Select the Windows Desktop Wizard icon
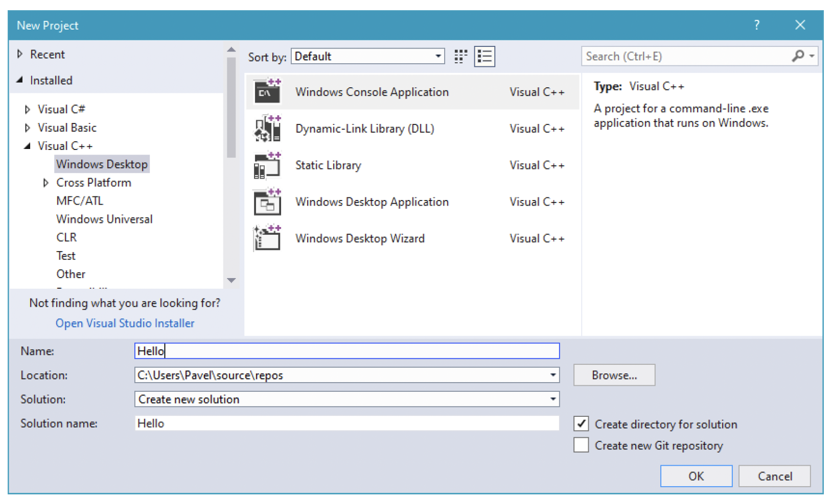832x501 pixels. pos(268,239)
